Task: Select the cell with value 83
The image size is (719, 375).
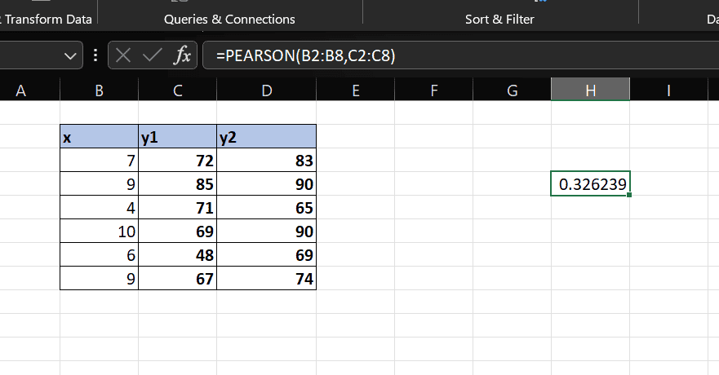Action: [x=266, y=161]
